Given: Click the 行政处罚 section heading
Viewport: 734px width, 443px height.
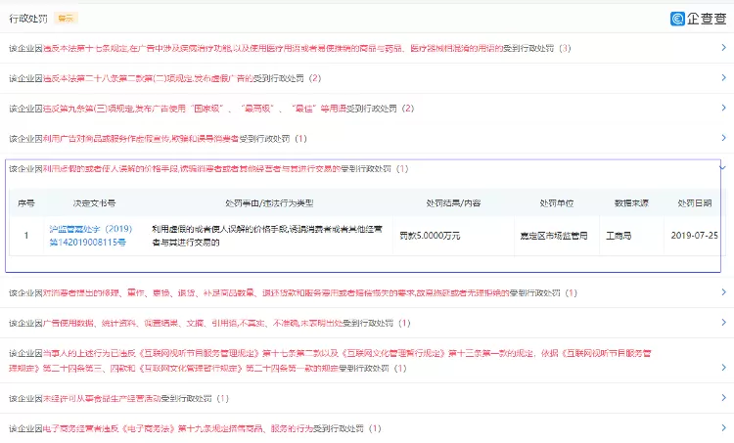Looking at the screenshot, I should [x=28, y=19].
